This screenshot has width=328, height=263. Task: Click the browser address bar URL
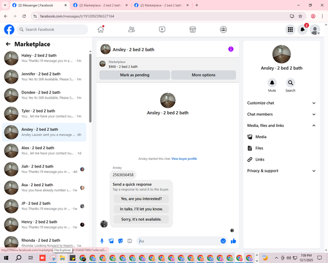coord(77,16)
